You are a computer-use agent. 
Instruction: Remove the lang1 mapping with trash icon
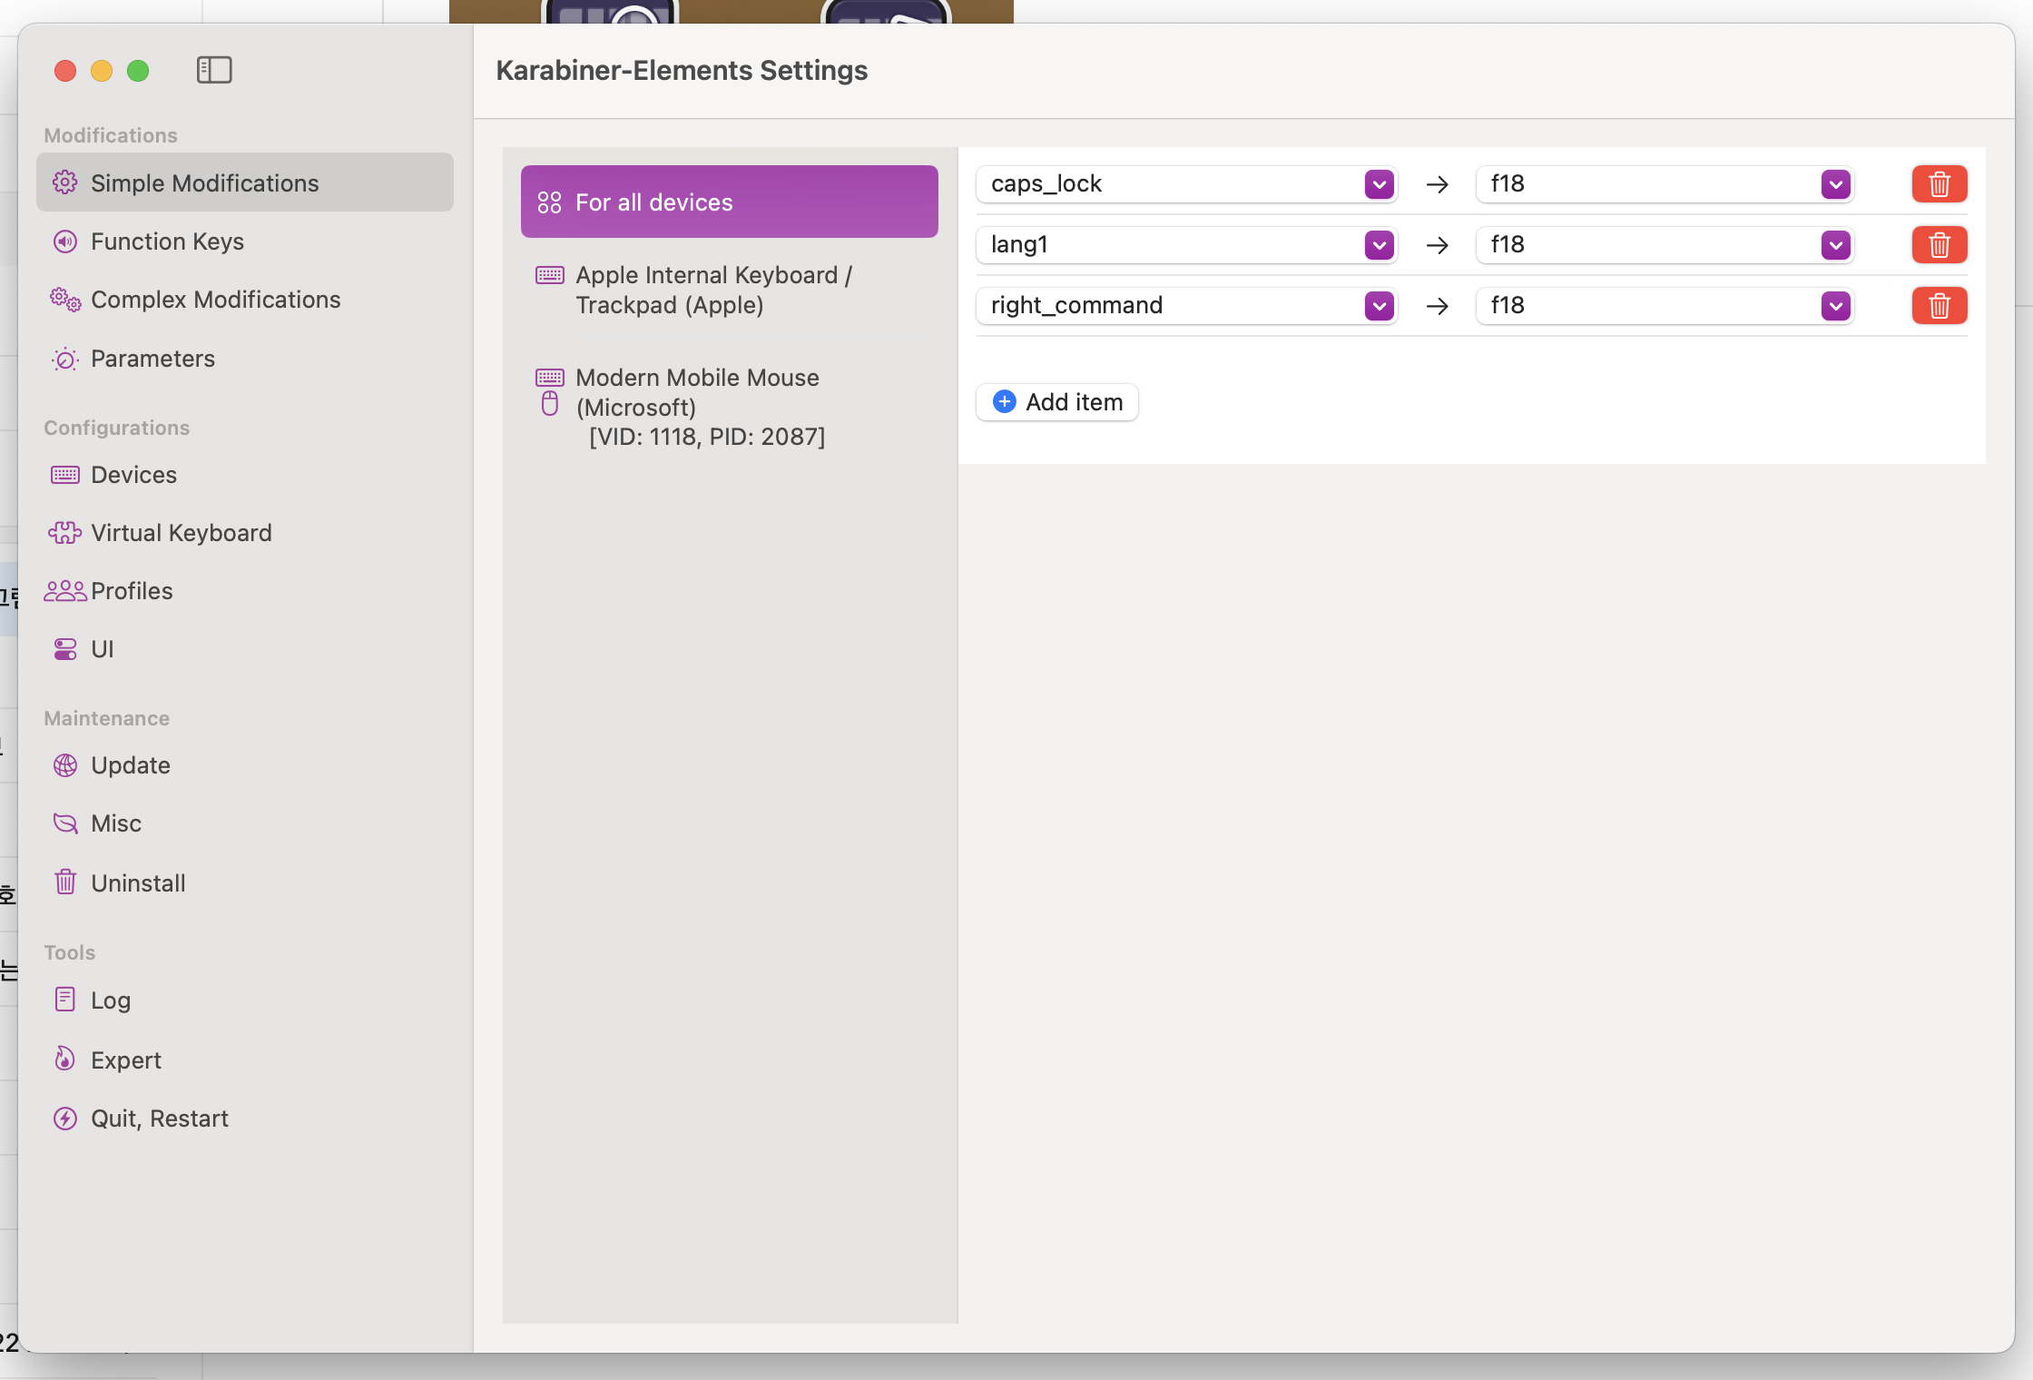tap(1939, 245)
